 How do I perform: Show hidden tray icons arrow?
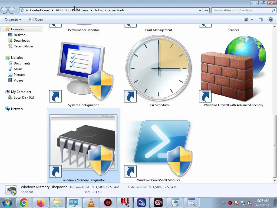(223, 203)
